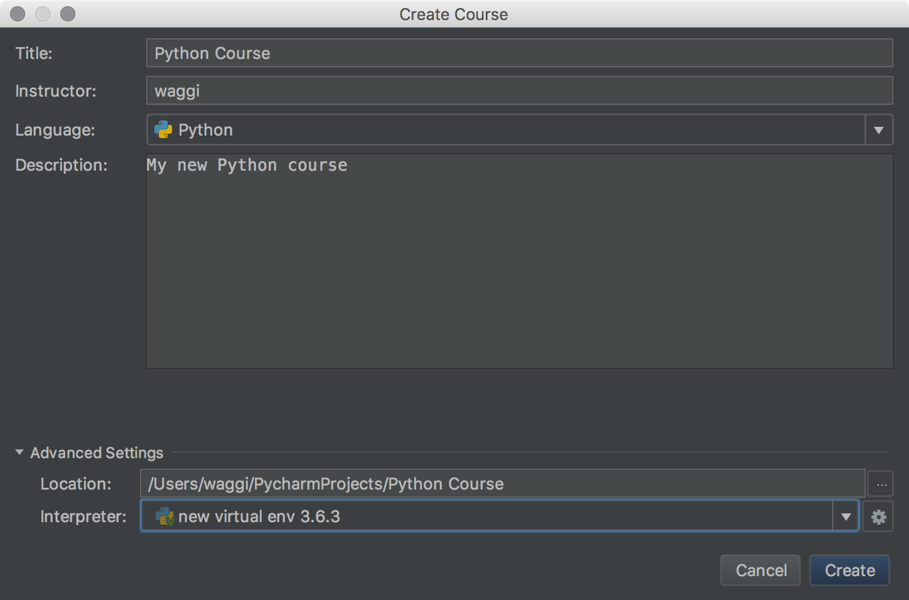The width and height of the screenshot is (909, 600).
Task: Select the new virtual env 3.6.3 combo box
Action: (500, 516)
